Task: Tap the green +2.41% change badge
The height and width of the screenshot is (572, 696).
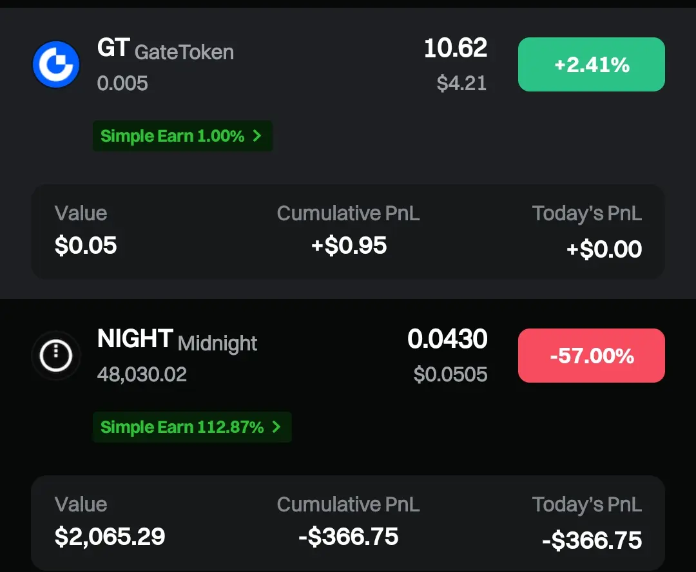Action: 591,64
